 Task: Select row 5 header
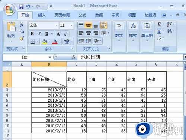7,100
